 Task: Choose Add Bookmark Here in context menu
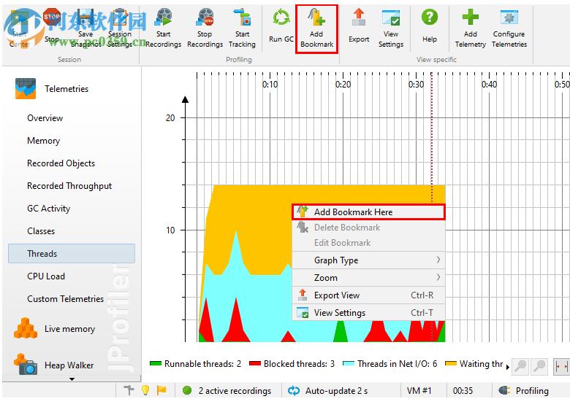tap(368, 212)
